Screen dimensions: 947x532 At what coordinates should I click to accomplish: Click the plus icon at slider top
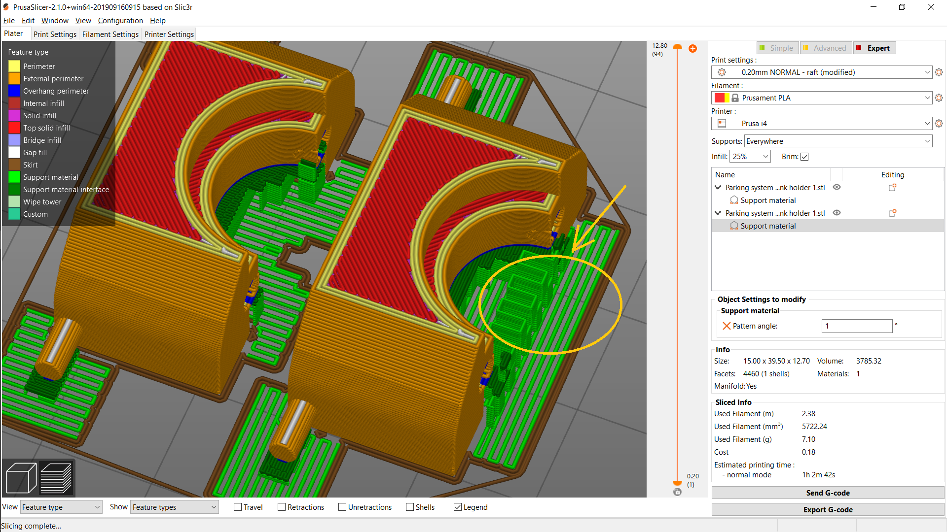[x=692, y=48]
